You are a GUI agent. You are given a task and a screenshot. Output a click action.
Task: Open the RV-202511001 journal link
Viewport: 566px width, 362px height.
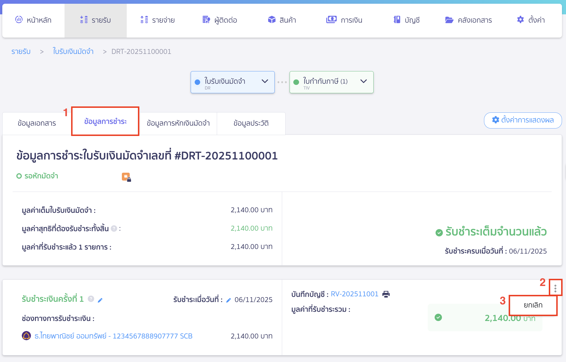pyautogui.click(x=354, y=294)
